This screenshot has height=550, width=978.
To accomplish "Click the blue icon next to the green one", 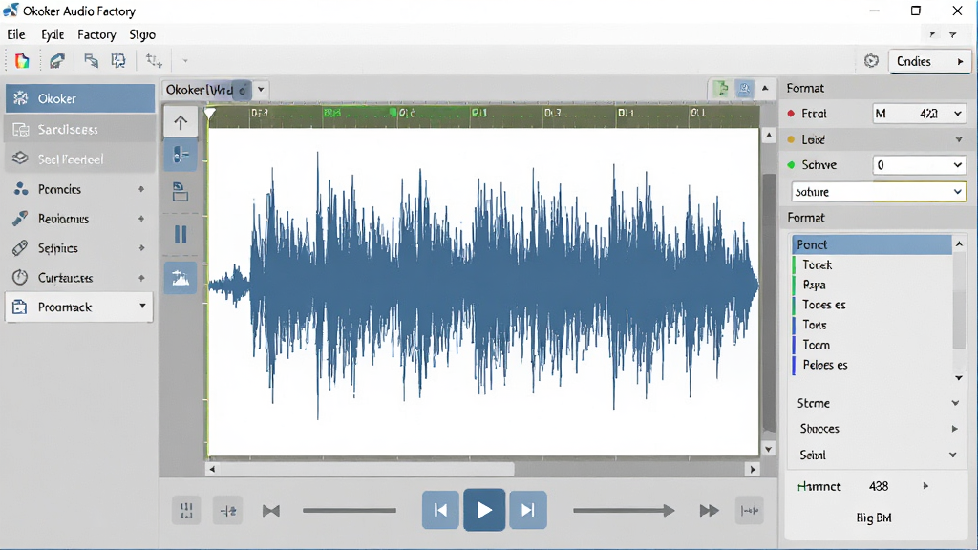I will (744, 89).
